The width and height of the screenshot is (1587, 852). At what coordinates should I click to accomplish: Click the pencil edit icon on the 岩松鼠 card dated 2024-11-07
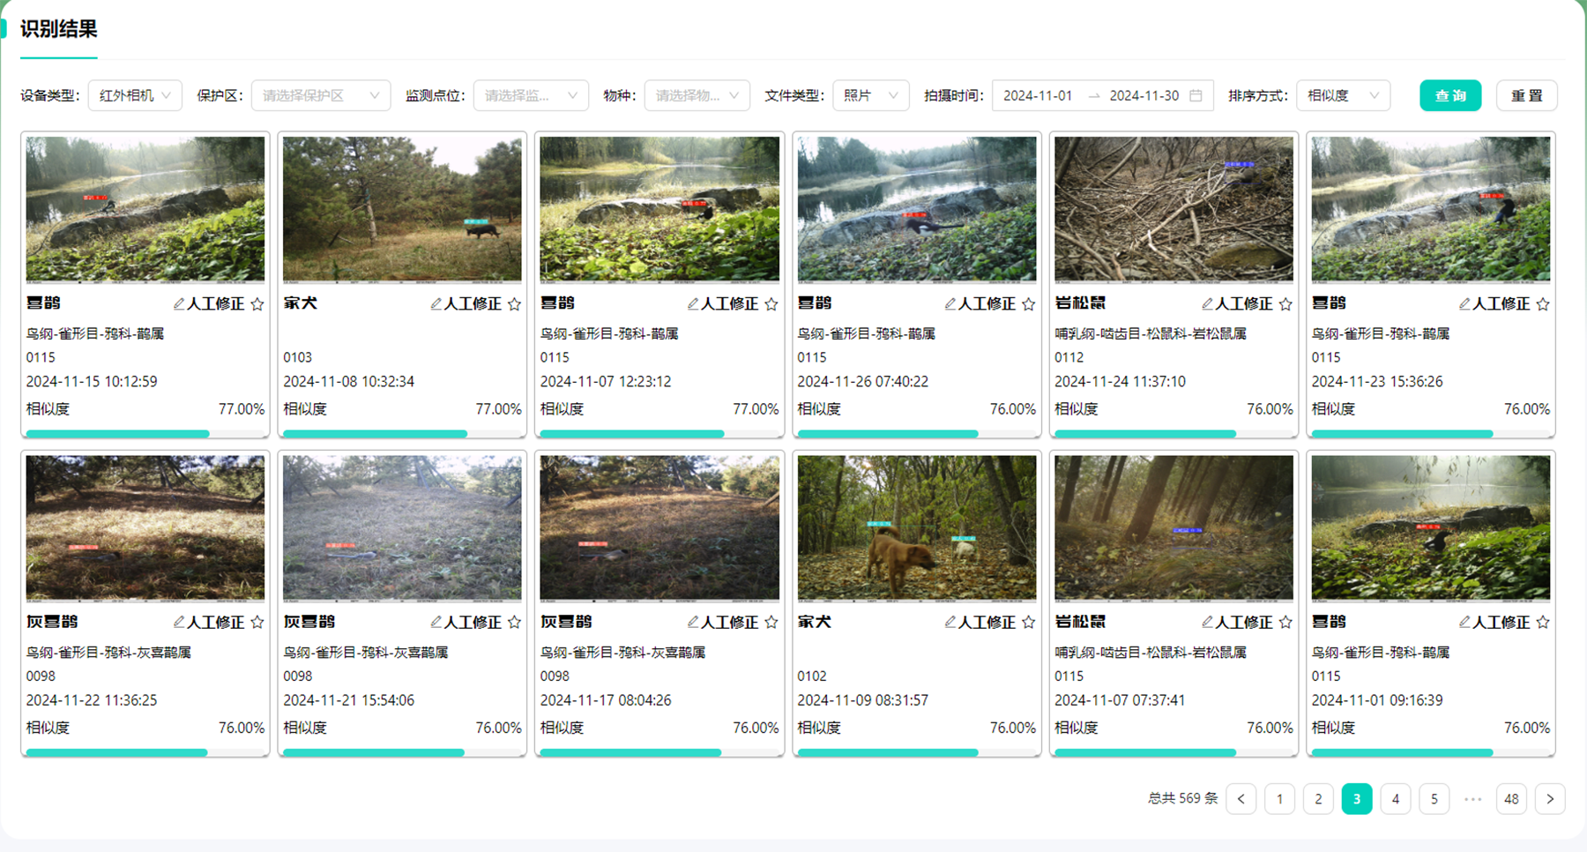1207,623
